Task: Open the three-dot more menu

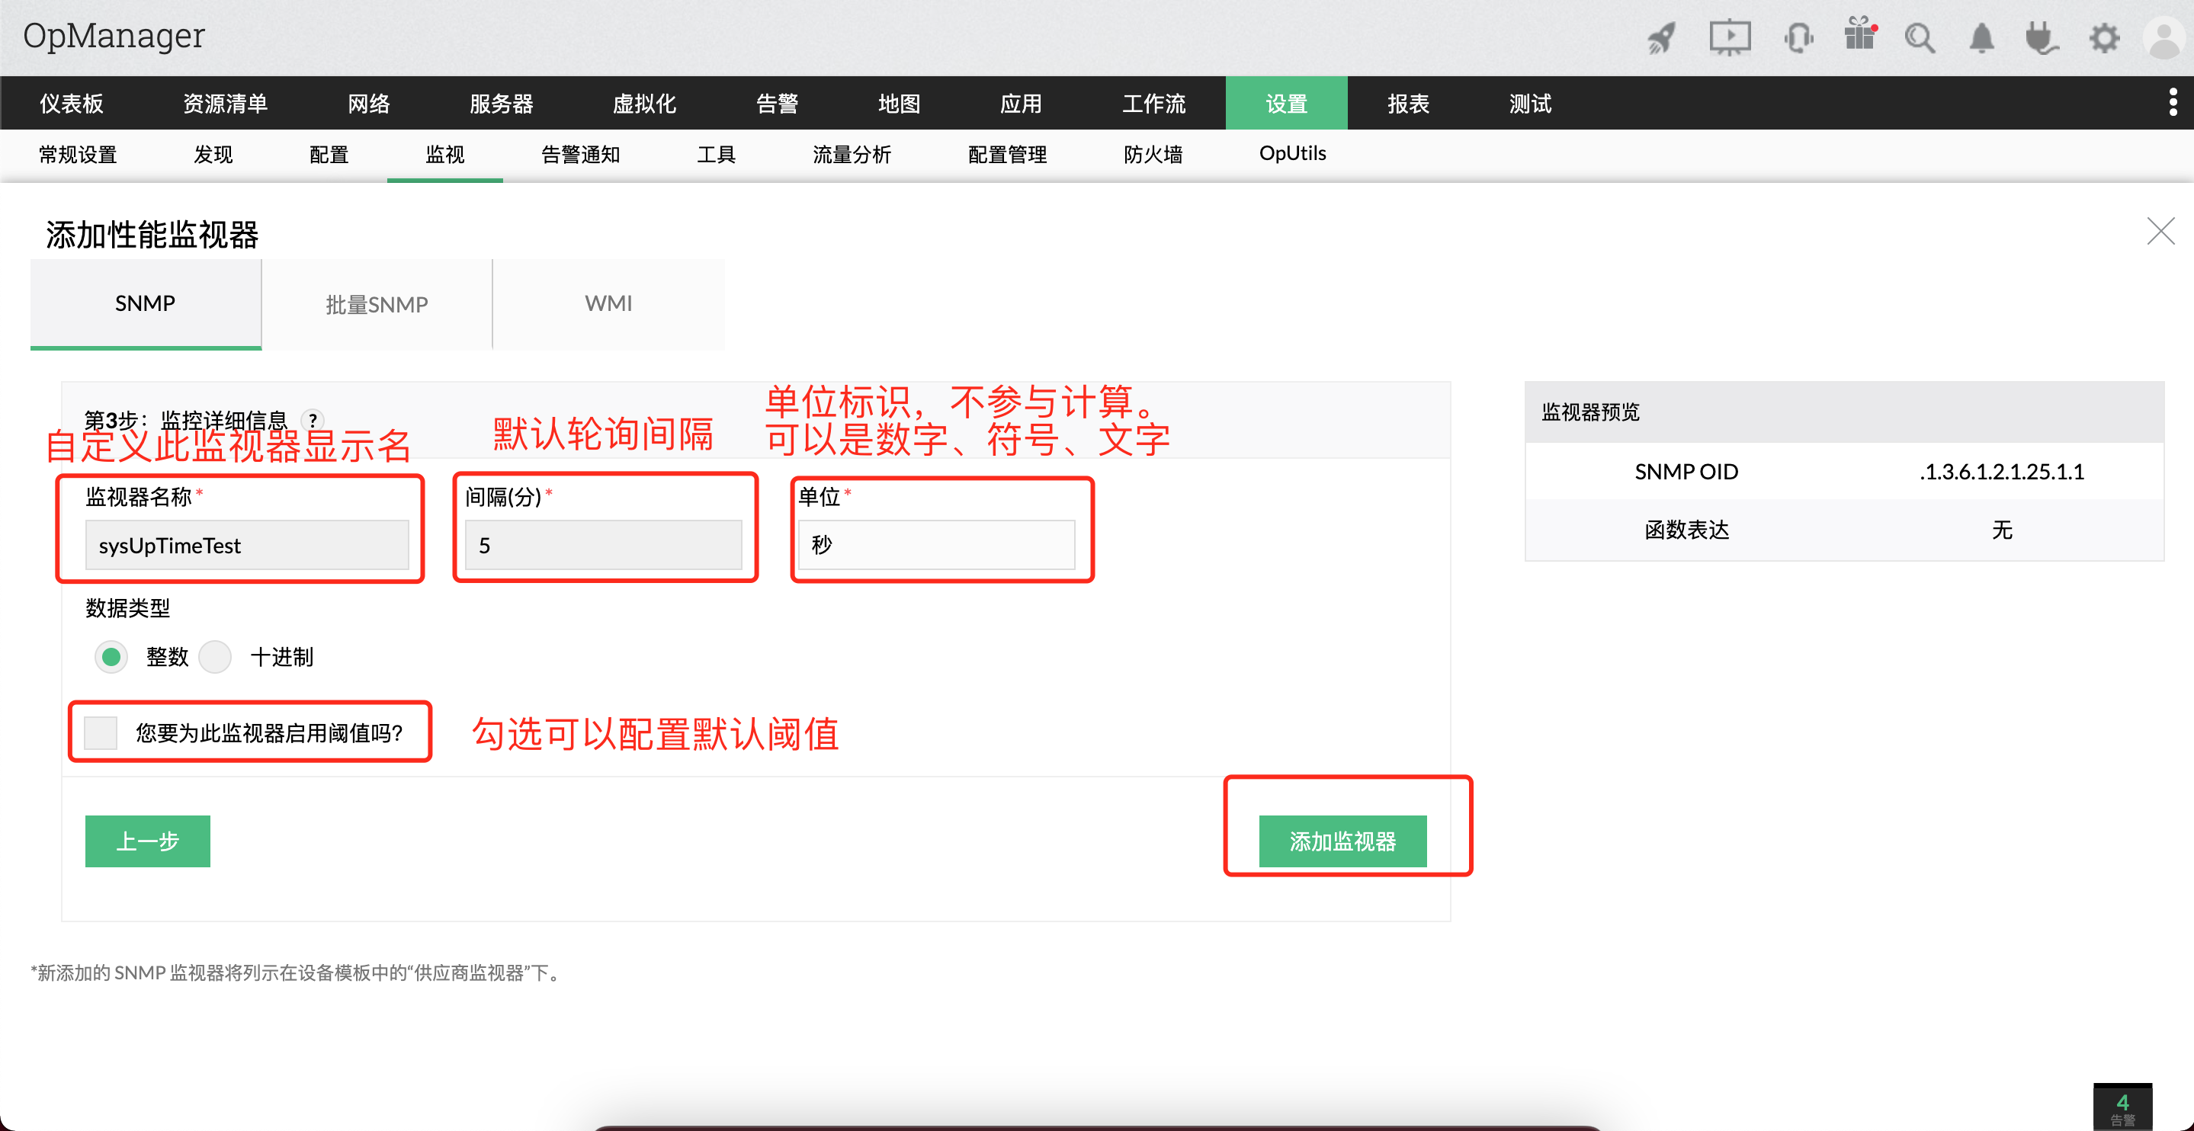Action: (x=2173, y=102)
